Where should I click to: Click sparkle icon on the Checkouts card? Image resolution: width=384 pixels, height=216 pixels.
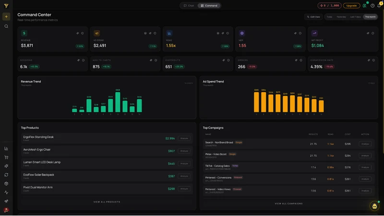click(x=224, y=60)
